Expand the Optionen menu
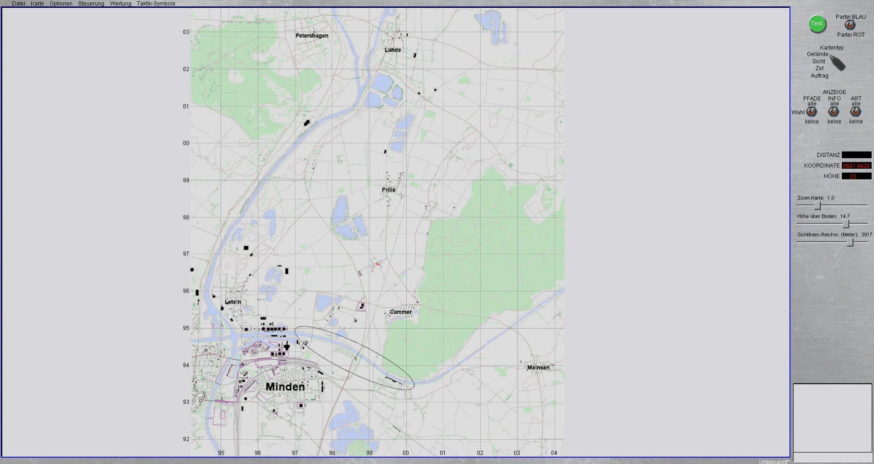Viewport: 874px width, 464px height. tap(61, 4)
